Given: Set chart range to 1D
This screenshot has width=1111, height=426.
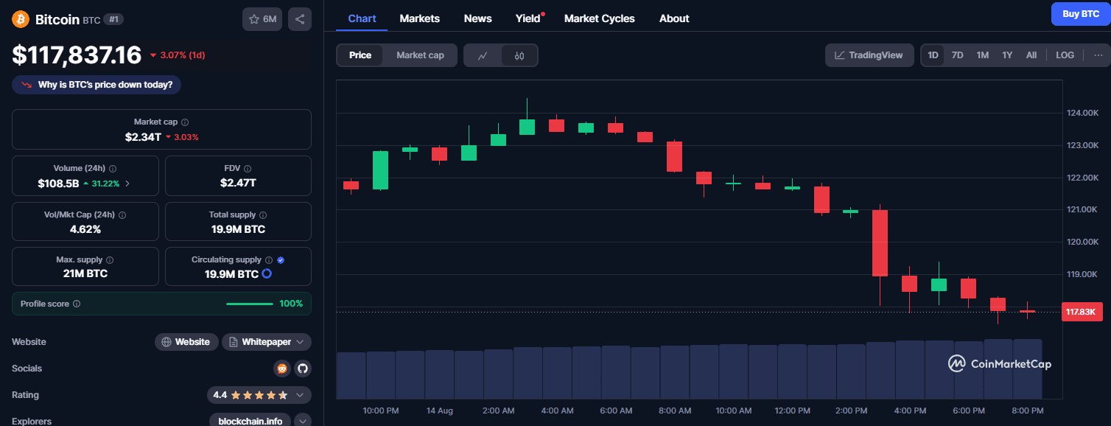Looking at the screenshot, I should pyautogui.click(x=933, y=55).
